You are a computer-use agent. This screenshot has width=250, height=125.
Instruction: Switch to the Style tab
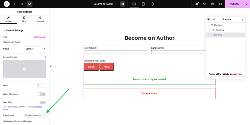(24, 19)
